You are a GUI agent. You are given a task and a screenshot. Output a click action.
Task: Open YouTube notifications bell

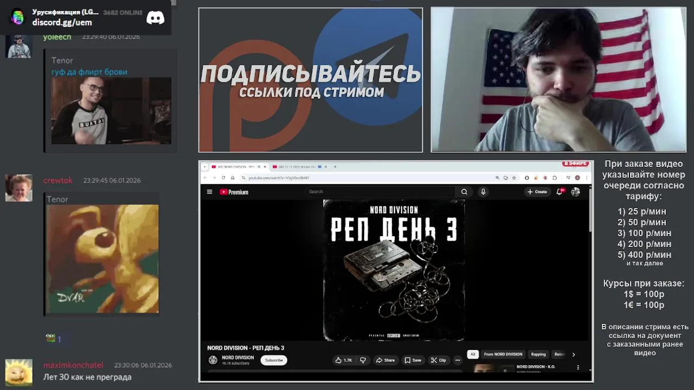[x=560, y=192]
